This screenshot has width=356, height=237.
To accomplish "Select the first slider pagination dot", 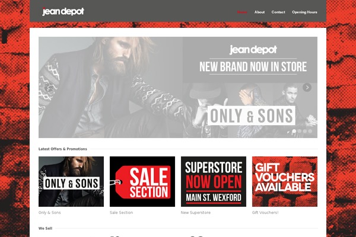I will tap(294, 131).
